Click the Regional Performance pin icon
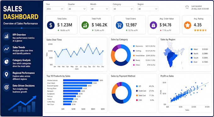Screen dimensions: 214x117 point(6,75)
